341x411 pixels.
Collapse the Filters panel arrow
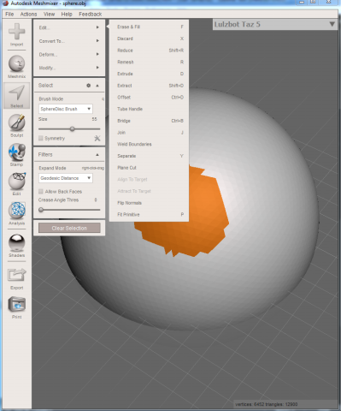97,155
